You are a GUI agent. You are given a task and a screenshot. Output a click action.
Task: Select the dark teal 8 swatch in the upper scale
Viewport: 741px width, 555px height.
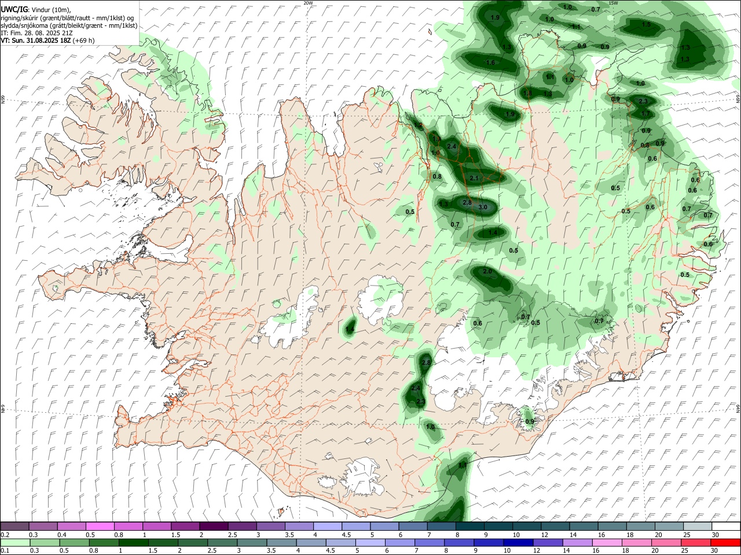point(469,527)
